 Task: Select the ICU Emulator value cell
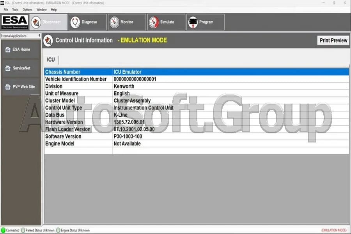[x=231, y=72]
